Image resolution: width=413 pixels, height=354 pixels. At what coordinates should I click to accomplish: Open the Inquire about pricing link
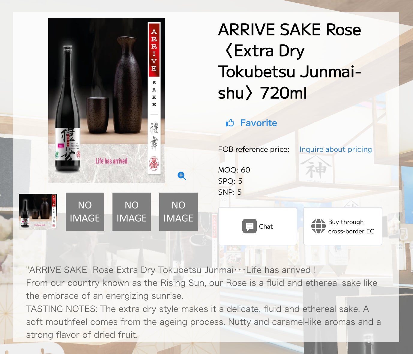[336, 149]
